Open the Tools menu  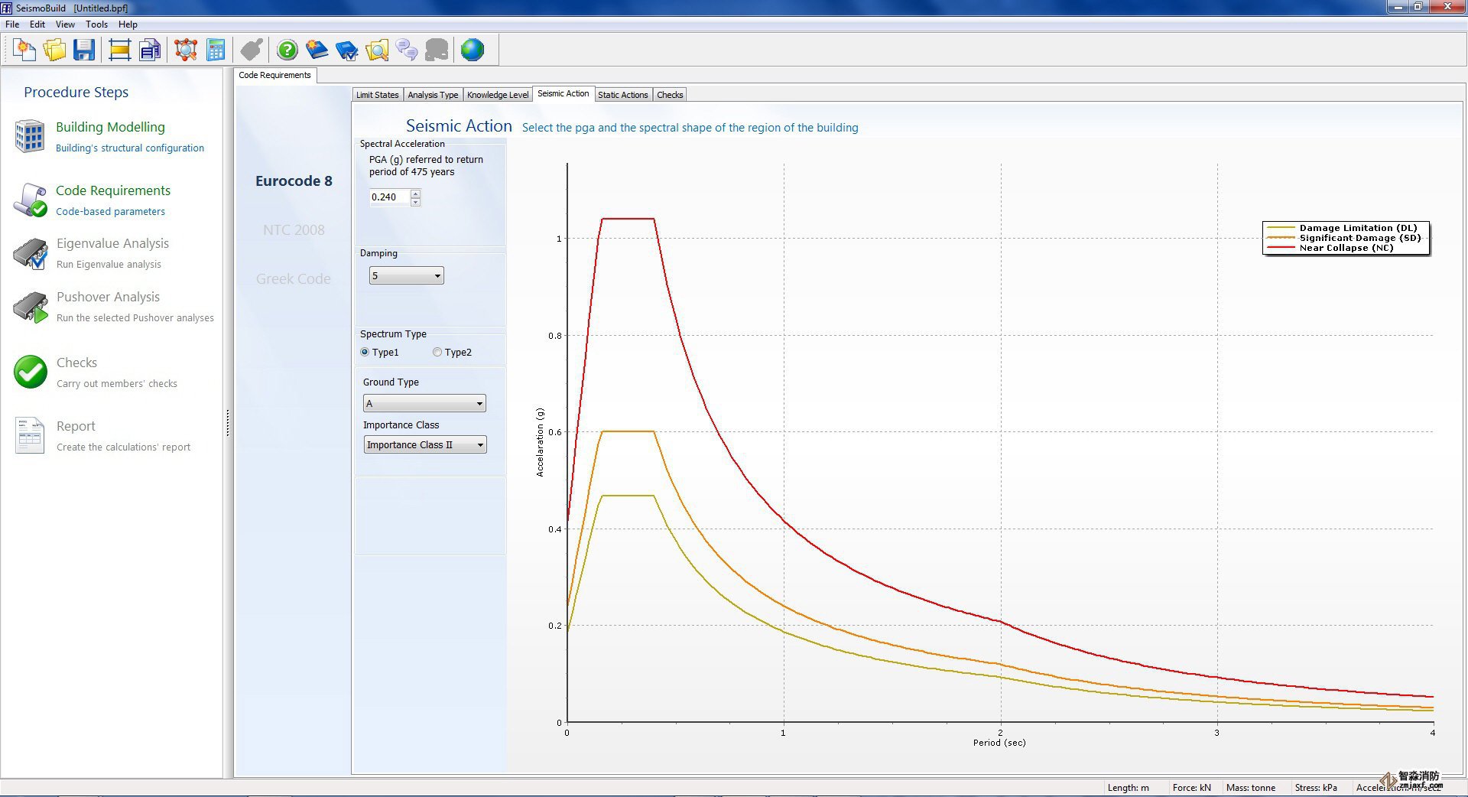pos(96,24)
